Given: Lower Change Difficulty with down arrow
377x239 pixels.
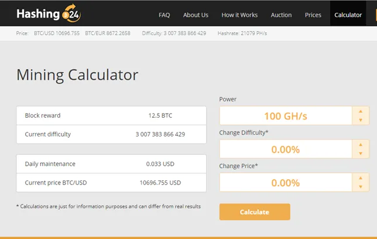Looking at the screenshot, I should [361, 153].
